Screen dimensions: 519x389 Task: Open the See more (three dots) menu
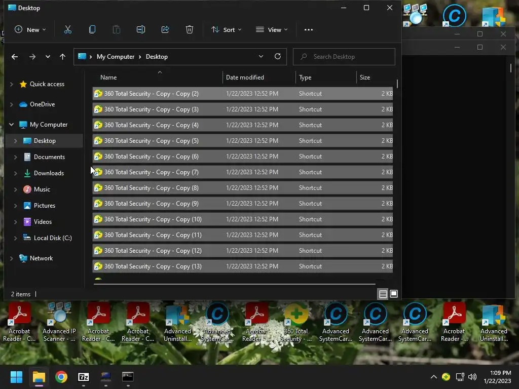[x=309, y=30]
